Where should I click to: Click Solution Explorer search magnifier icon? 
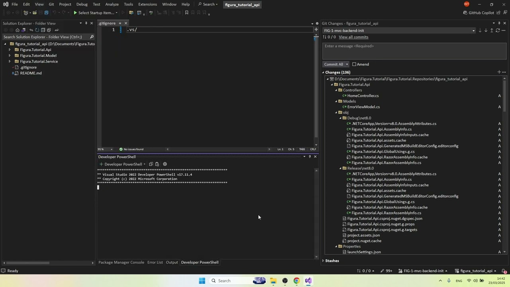tap(92, 37)
